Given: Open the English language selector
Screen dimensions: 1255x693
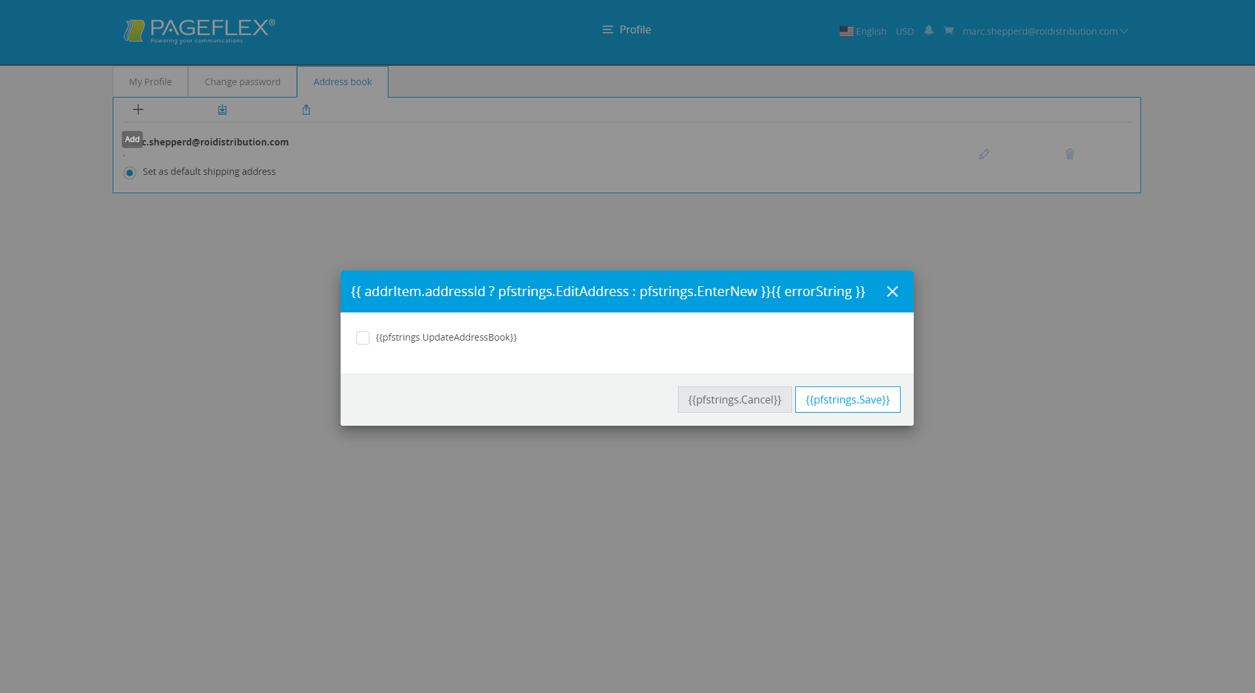Looking at the screenshot, I should tap(863, 31).
